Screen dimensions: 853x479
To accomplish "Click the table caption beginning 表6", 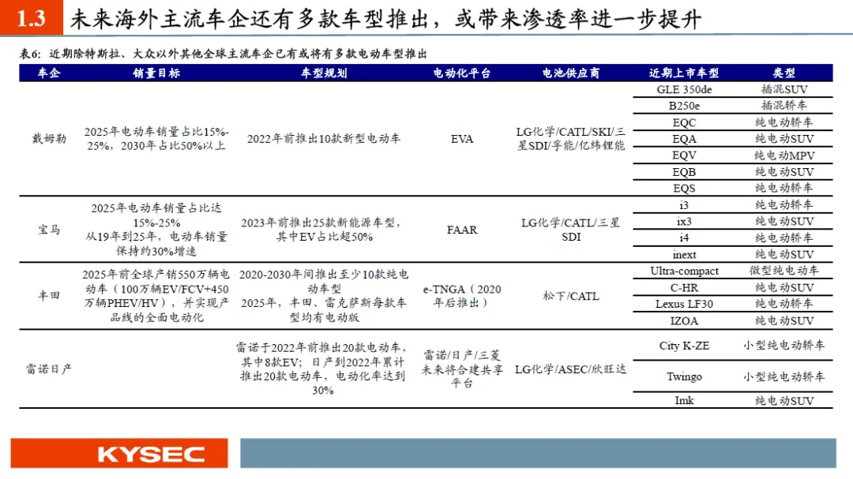I will pyautogui.click(x=223, y=54).
